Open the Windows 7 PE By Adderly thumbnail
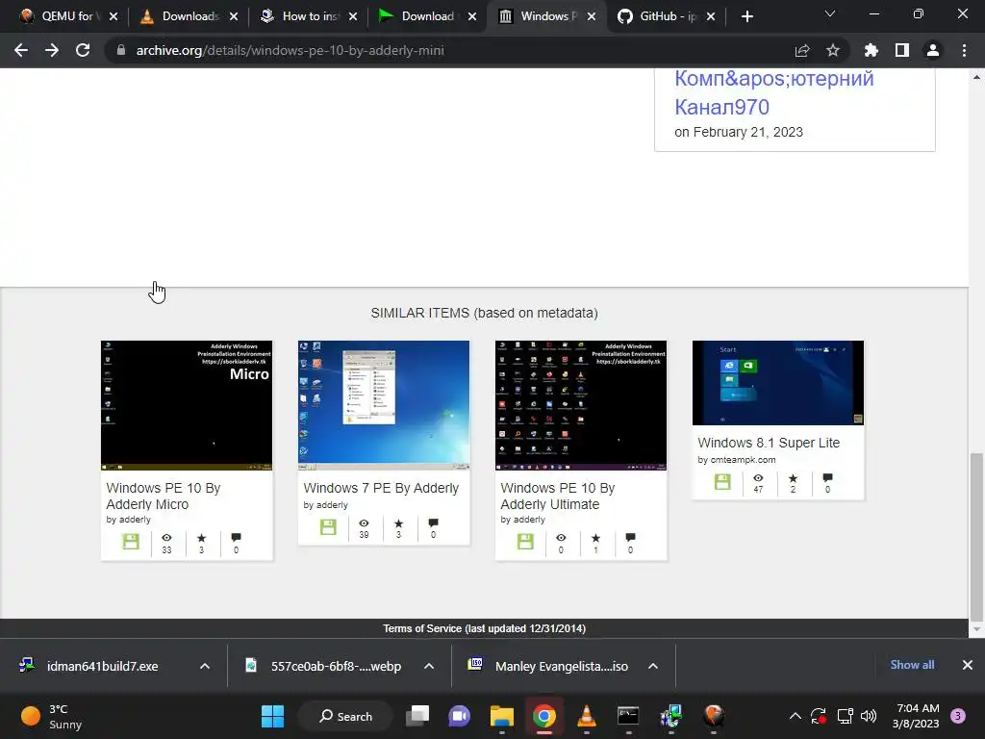This screenshot has height=739, width=985. point(384,405)
